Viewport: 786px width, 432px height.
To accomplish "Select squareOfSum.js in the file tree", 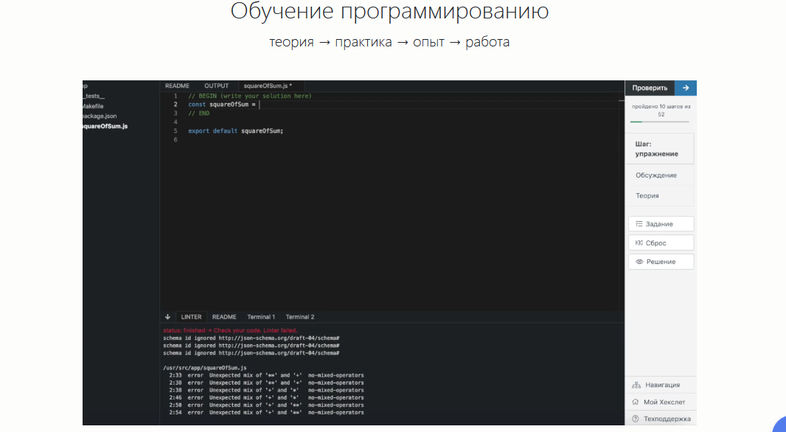I will [x=105, y=126].
